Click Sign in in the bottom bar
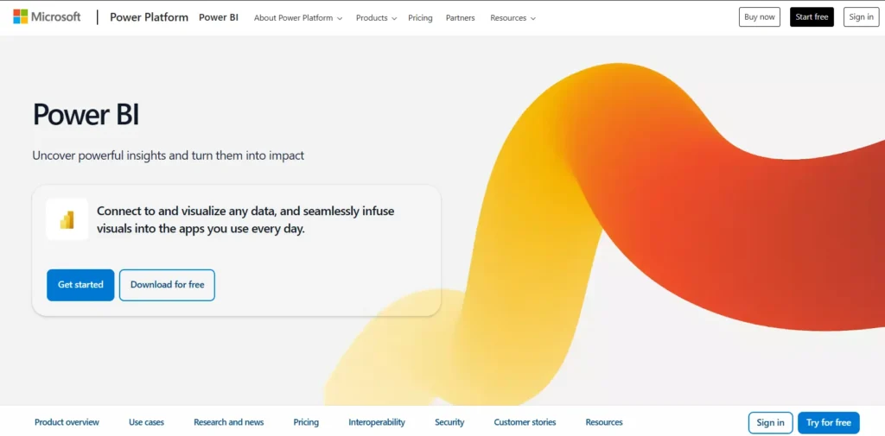 [770, 422]
